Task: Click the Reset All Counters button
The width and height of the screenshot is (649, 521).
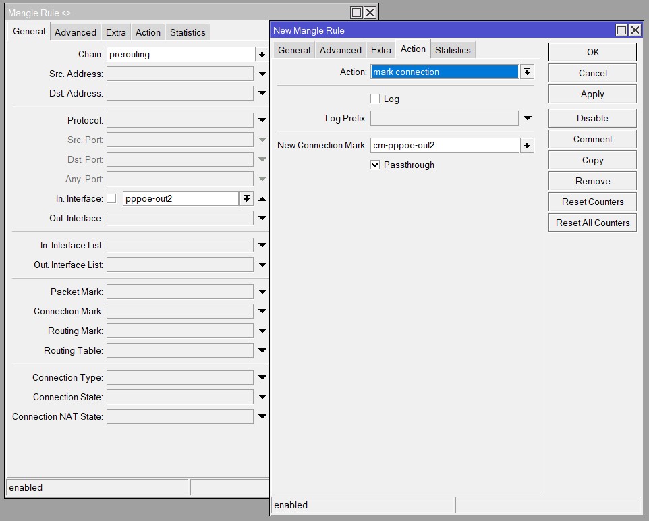Action: (592, 223)
